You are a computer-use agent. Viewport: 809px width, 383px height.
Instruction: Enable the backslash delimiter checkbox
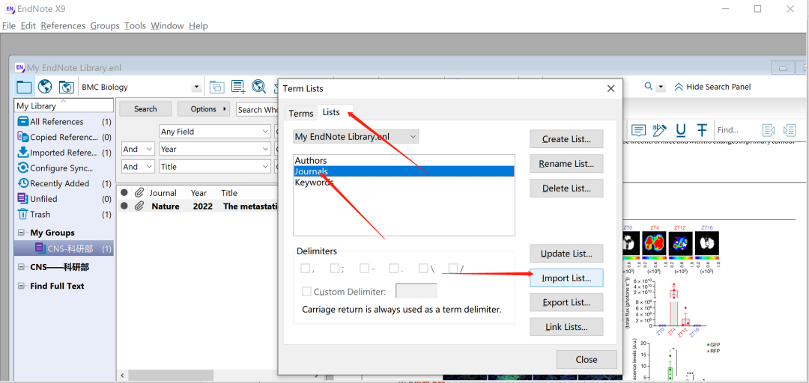click(x=423, y=268)
